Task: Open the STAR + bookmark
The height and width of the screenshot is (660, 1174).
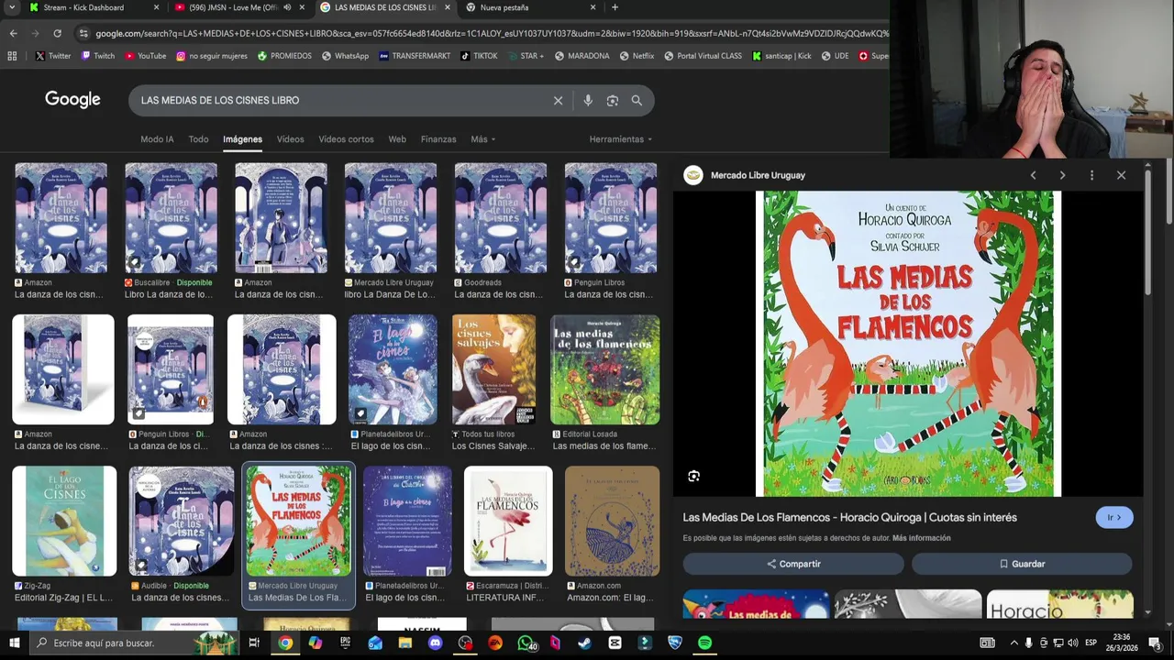Action: click(526, 56)
